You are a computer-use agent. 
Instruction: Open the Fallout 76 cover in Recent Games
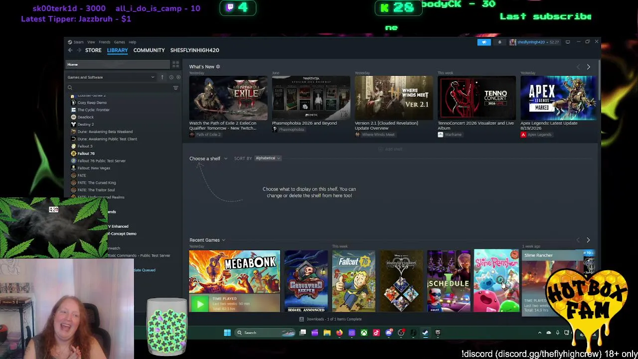tap(353, 281)
